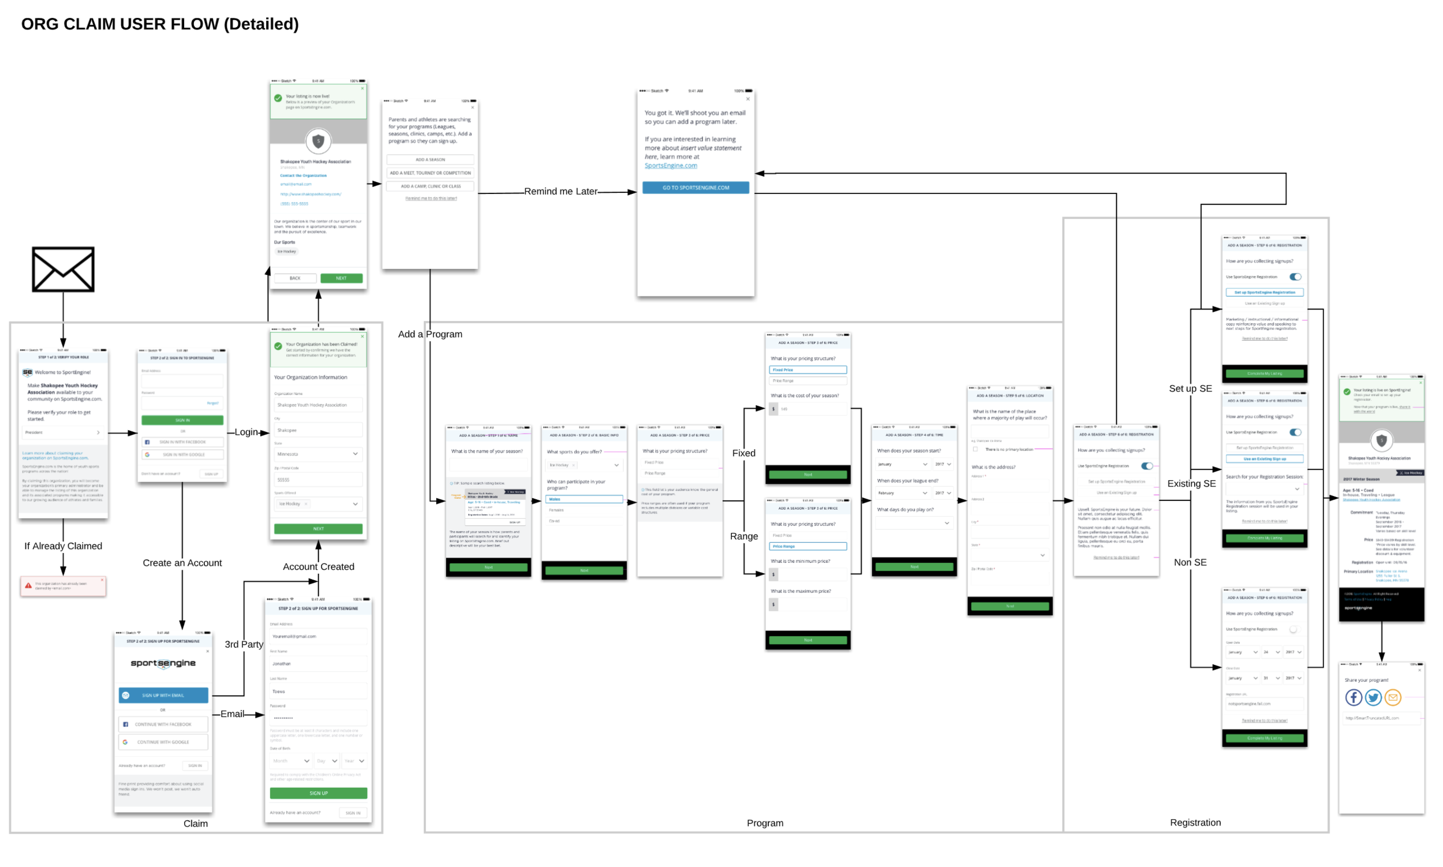
Task: Open the State dropdown showing Minnesota
Action: (318, 454)
